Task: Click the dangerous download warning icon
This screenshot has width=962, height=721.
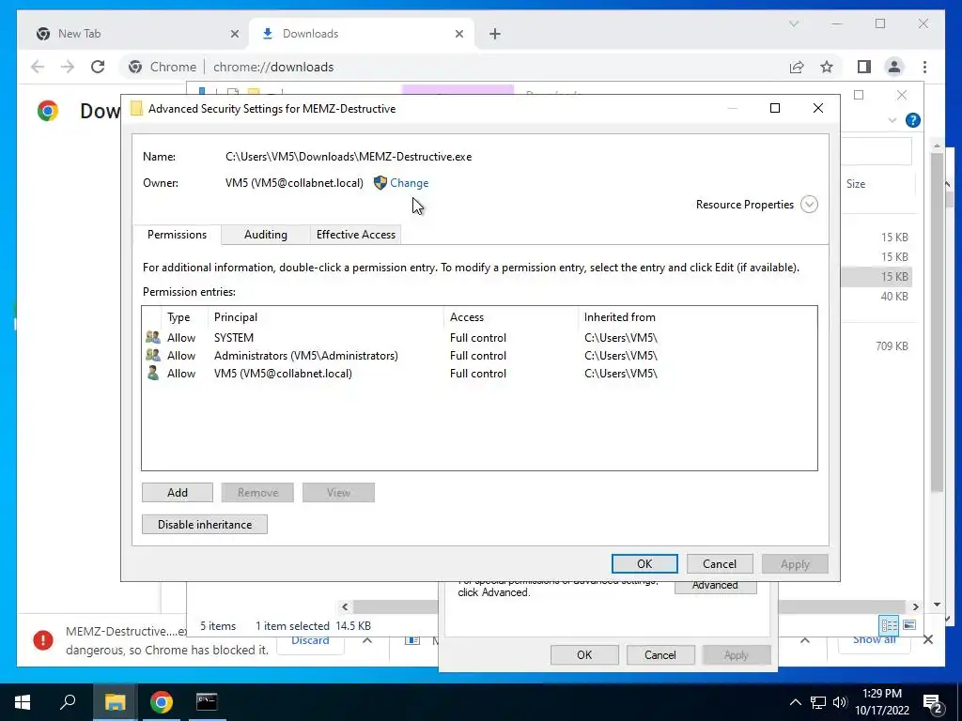Action: coord(43,640)
